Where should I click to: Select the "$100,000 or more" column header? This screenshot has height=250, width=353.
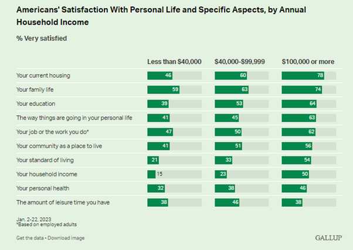(x=309, y=61)
